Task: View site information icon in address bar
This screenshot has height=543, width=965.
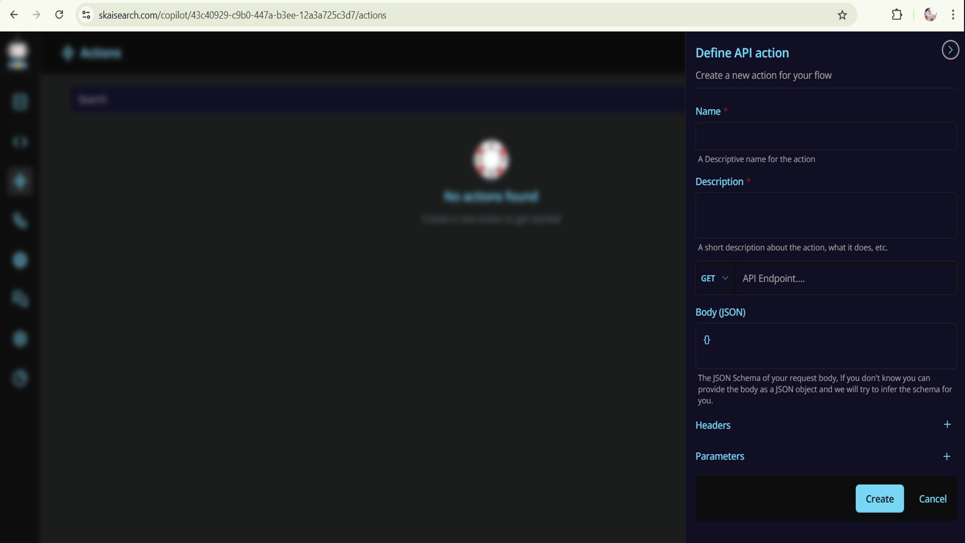Action: pos(86,15)
